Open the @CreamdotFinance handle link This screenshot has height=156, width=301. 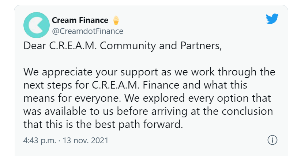click(x=87, y=31)
